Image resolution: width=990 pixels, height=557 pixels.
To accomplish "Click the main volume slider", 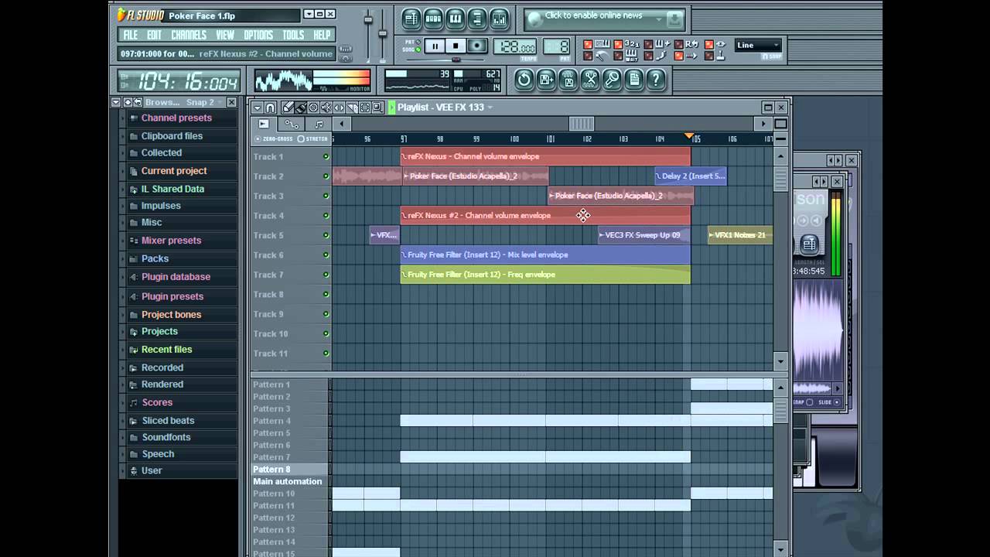I will tap(368, 20).
